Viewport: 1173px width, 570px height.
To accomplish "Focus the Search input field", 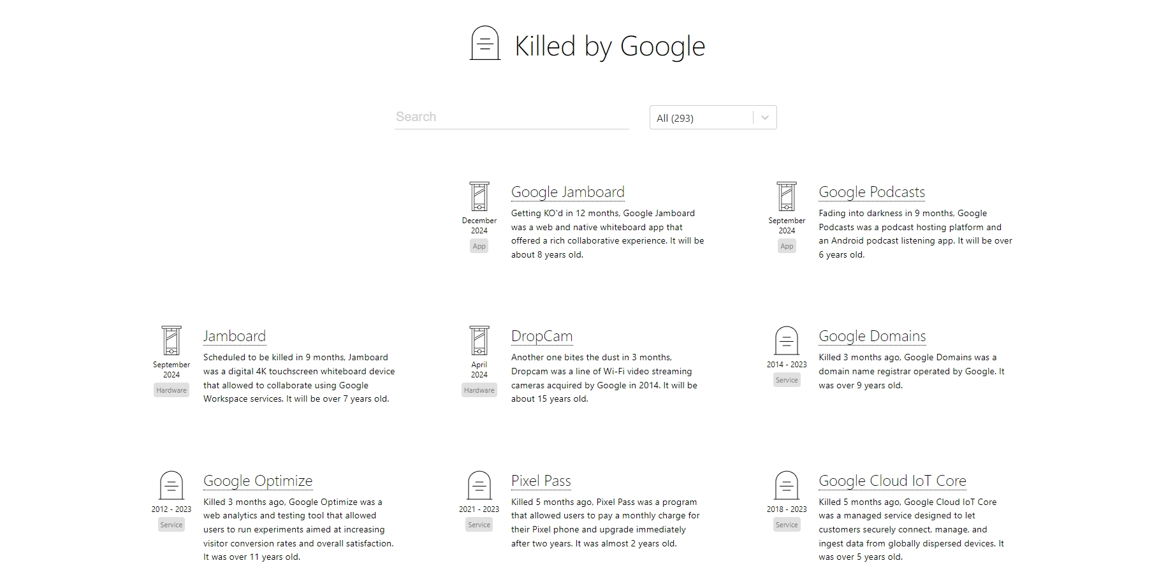I will click(x=511, y=117).
